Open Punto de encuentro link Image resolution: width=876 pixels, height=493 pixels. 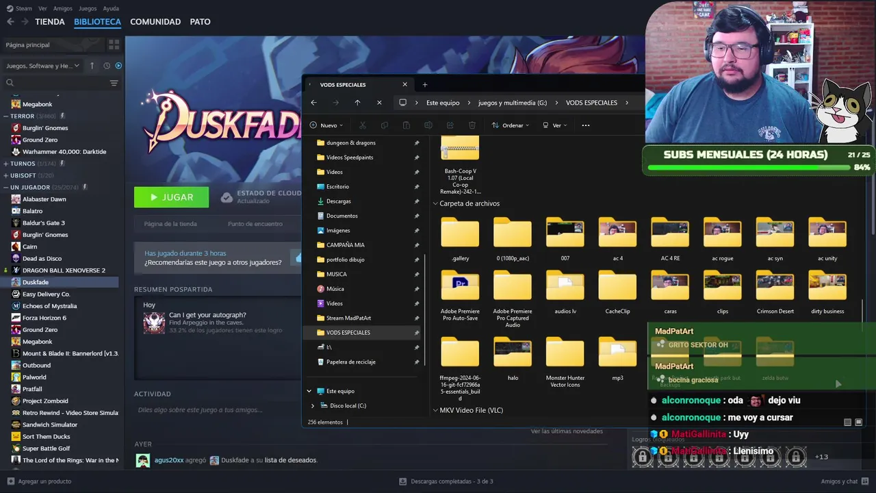click(255, 224)
